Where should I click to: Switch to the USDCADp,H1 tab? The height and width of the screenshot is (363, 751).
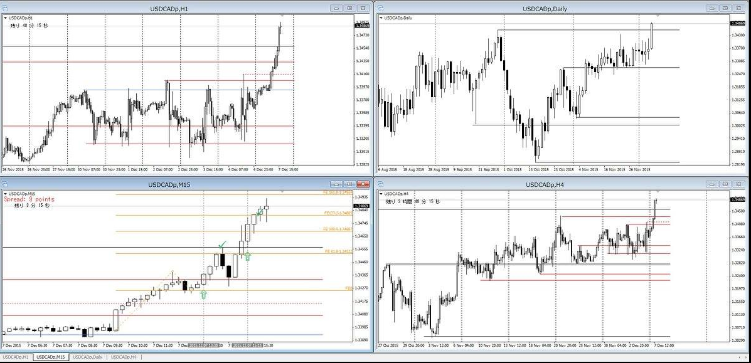coord(16,357)
